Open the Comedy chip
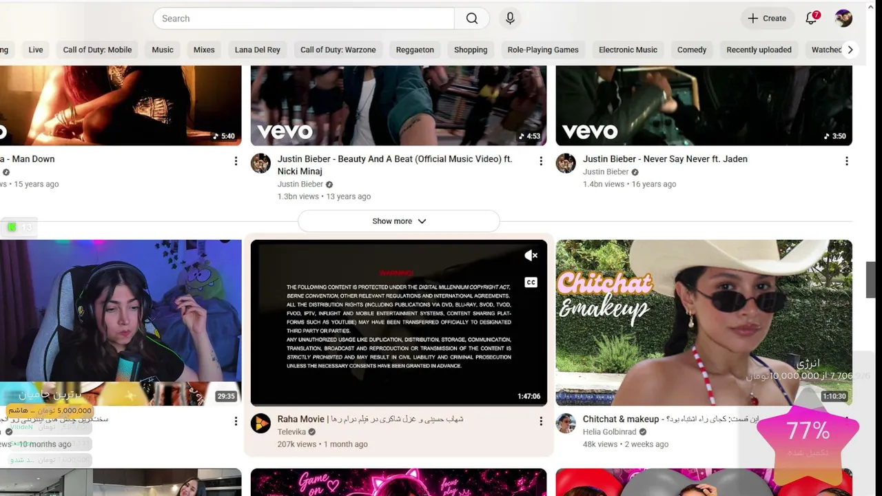This screenshot has height=496, width=882. 692,50
